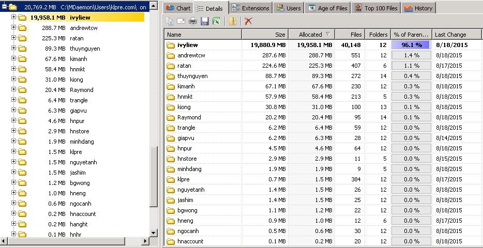Click the hnhr folder icon in the tree
Image resolution: width=483 pixels, height=248 pixels.
click(x=22, y=234)
